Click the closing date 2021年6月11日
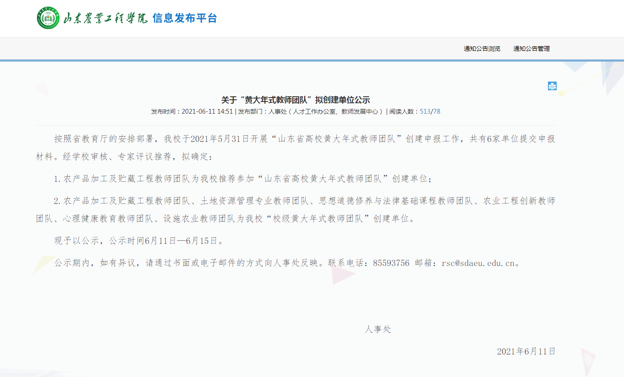The height and width of the screenshot is (377, 624). coord(526,351)
